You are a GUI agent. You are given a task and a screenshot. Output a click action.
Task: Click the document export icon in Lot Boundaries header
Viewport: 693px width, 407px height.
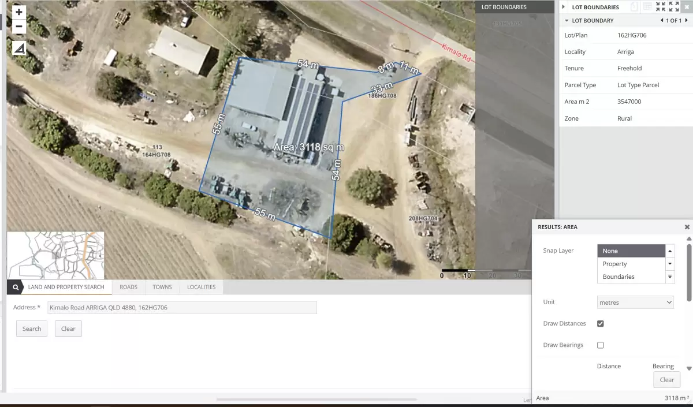pyautogui.click(x=634, y=7)
